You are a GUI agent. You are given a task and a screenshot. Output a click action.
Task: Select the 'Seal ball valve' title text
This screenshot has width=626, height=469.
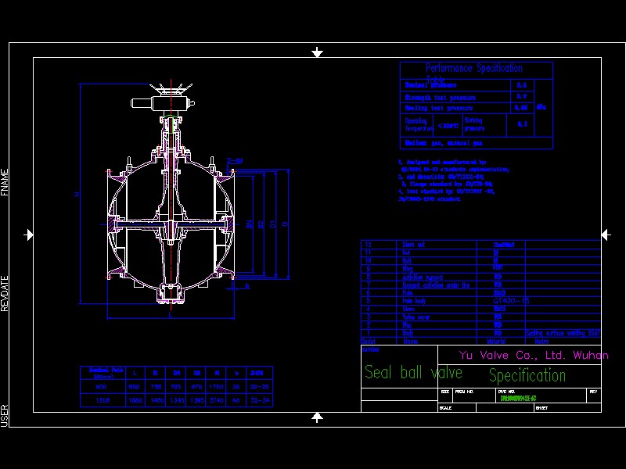point(413,373)
